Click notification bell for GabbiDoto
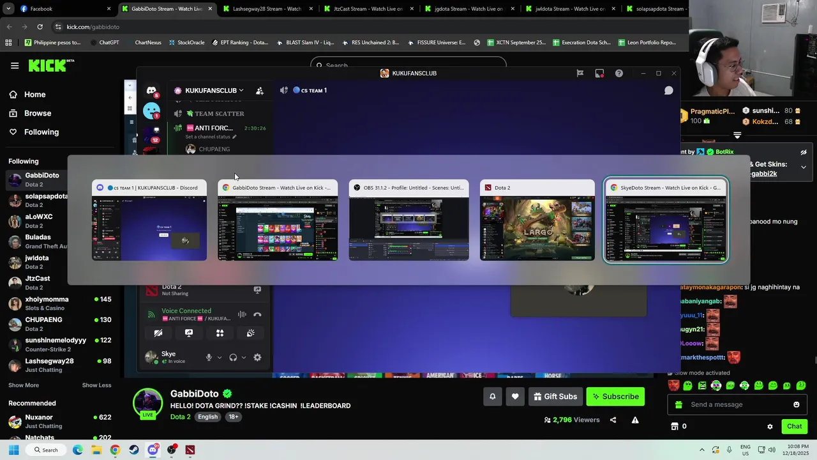 point(493,397)
